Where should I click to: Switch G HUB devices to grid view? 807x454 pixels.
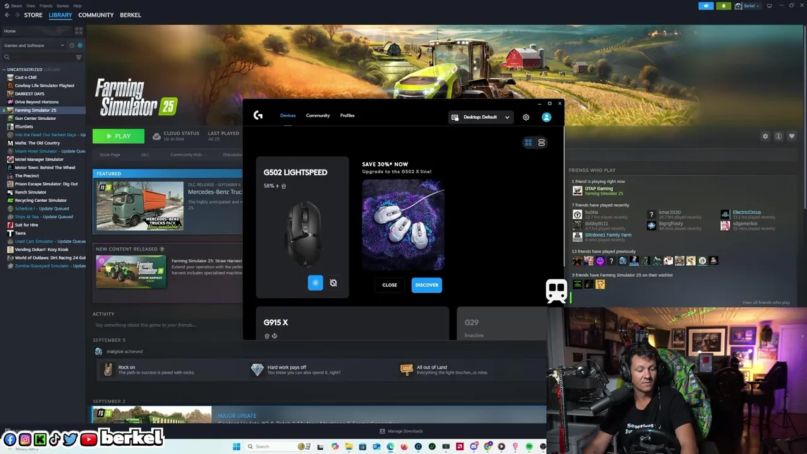coord(528,143)
